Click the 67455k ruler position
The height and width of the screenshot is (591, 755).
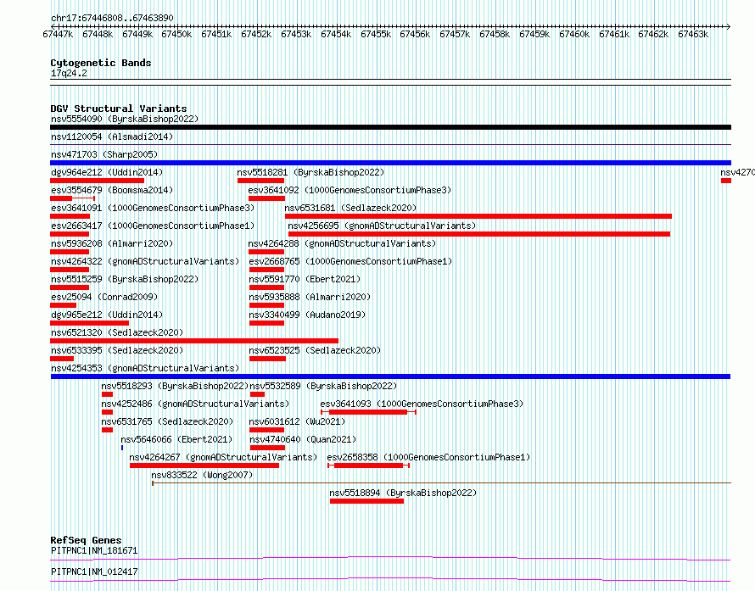(x=376, y=34)
